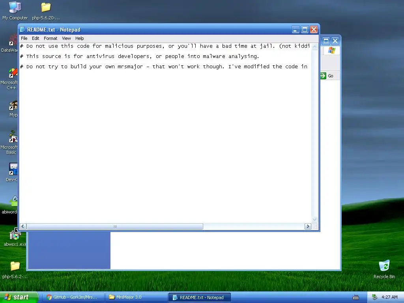The image size is (404, 303).
Task: Click the green Go arrow icon in the MrsMajor folder window
Action: coord(323,76)
